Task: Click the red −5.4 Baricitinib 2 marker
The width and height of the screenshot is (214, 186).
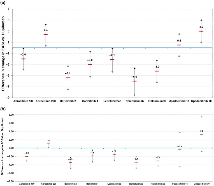Action: click(x=68, y=78)
